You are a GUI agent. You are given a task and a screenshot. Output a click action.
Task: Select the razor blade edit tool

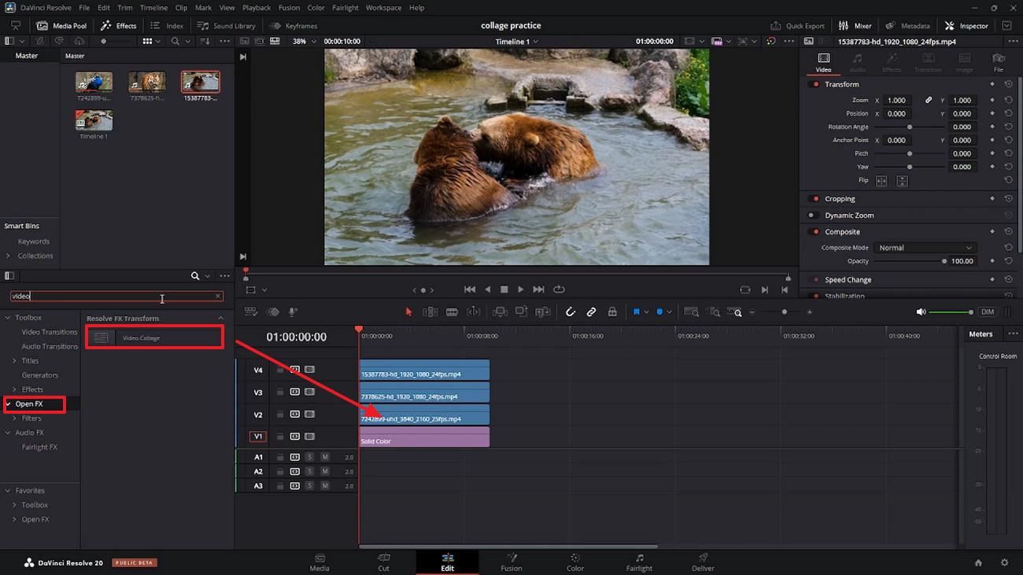pyautogui.click(x=452, y=312)
